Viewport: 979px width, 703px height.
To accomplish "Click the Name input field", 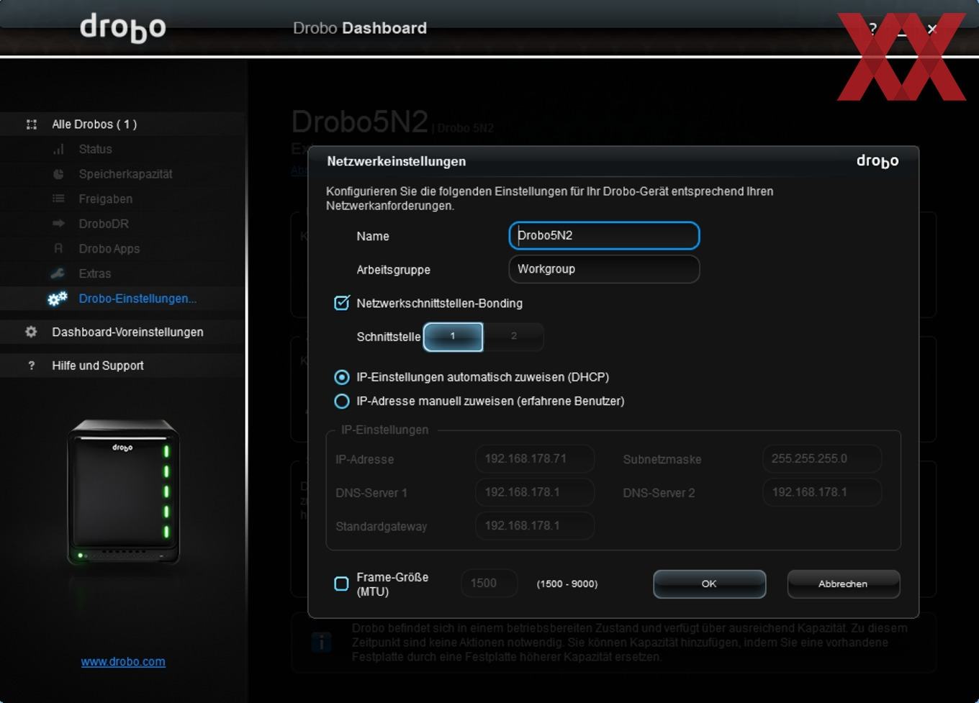I will tap(604, 235).
